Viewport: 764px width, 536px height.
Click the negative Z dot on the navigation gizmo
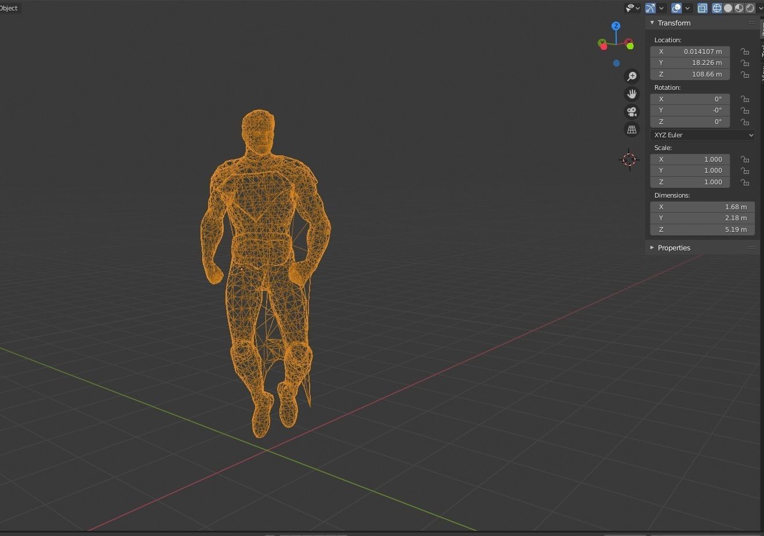point(616,63)
